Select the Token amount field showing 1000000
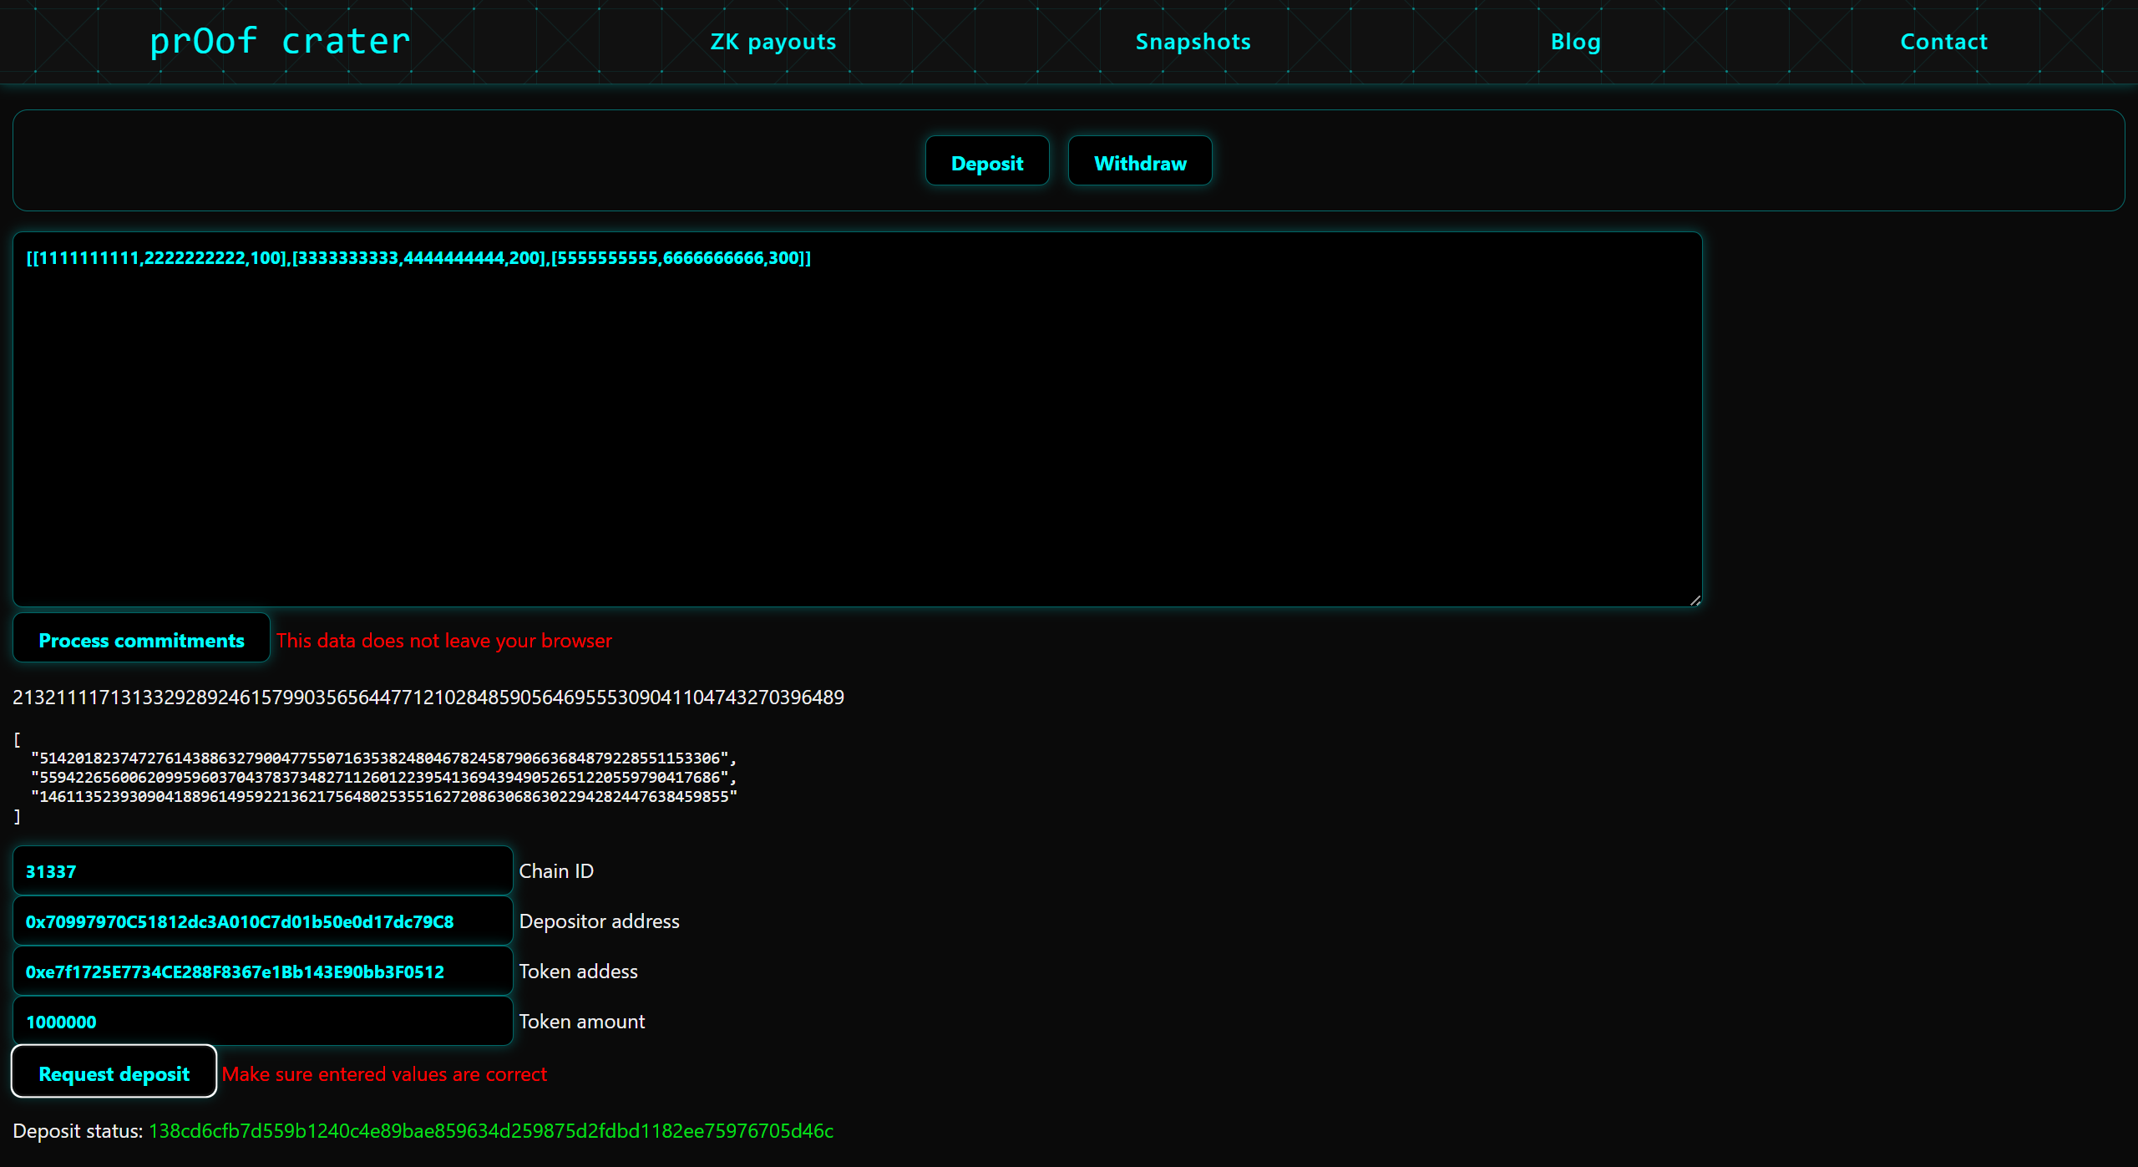 tap(262, 1021)
